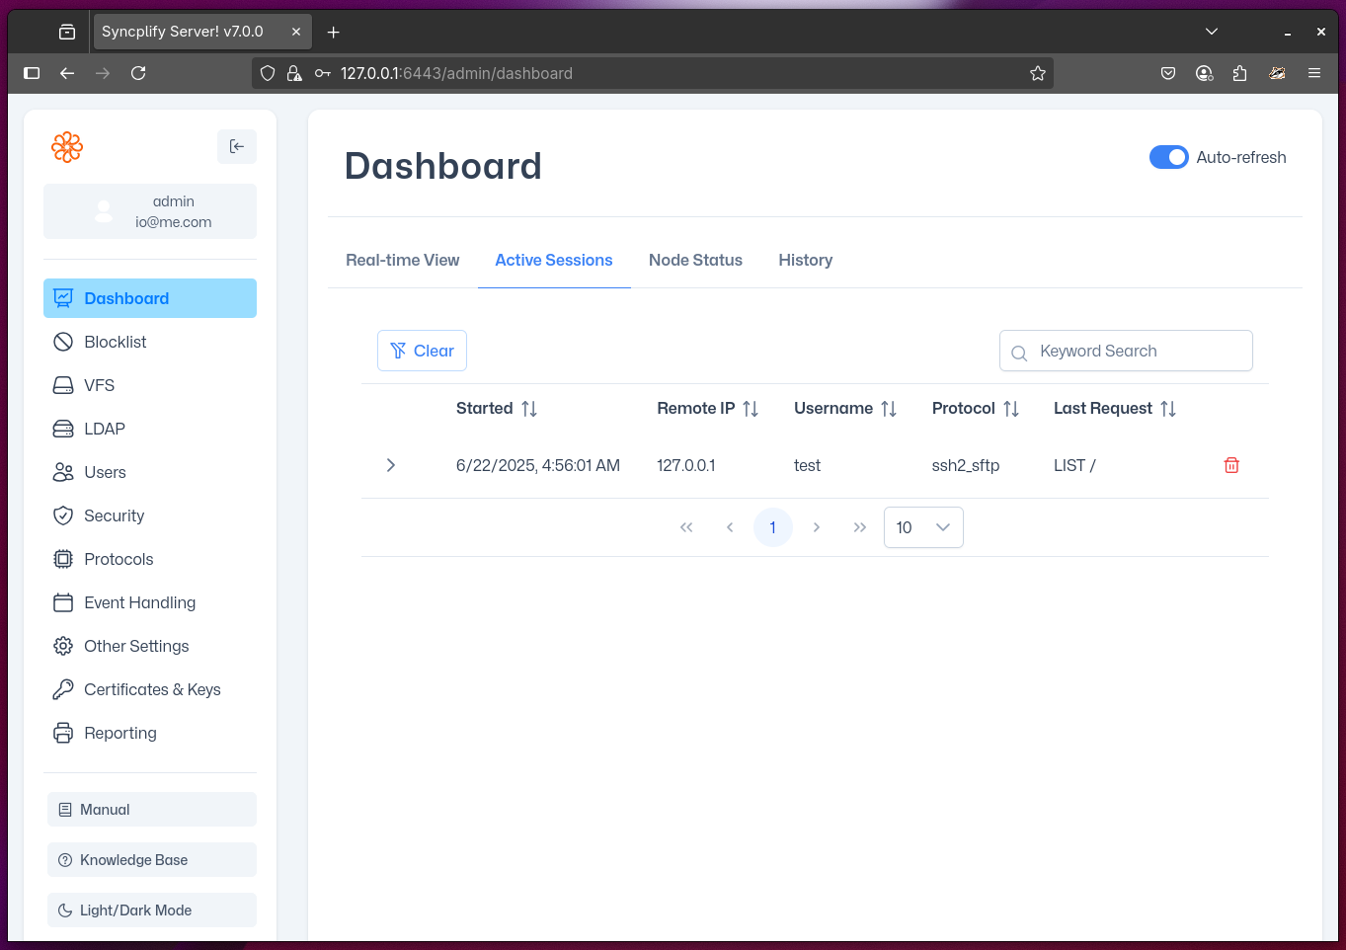The width and height of the screenshot is (1346, 950).
Task: Expand the session row for 127.0.0.1
Action: point(391,465)
